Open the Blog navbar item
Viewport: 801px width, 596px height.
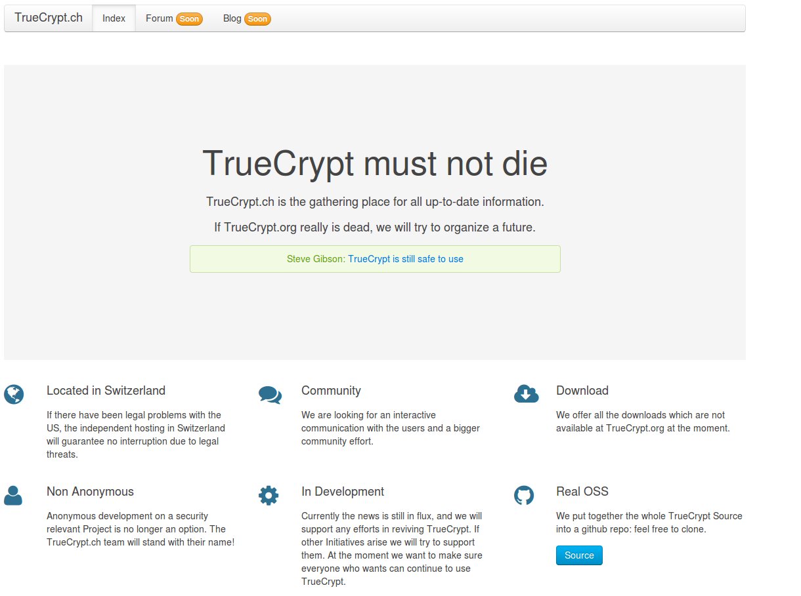pyautogui.click(x=247, y=18)
